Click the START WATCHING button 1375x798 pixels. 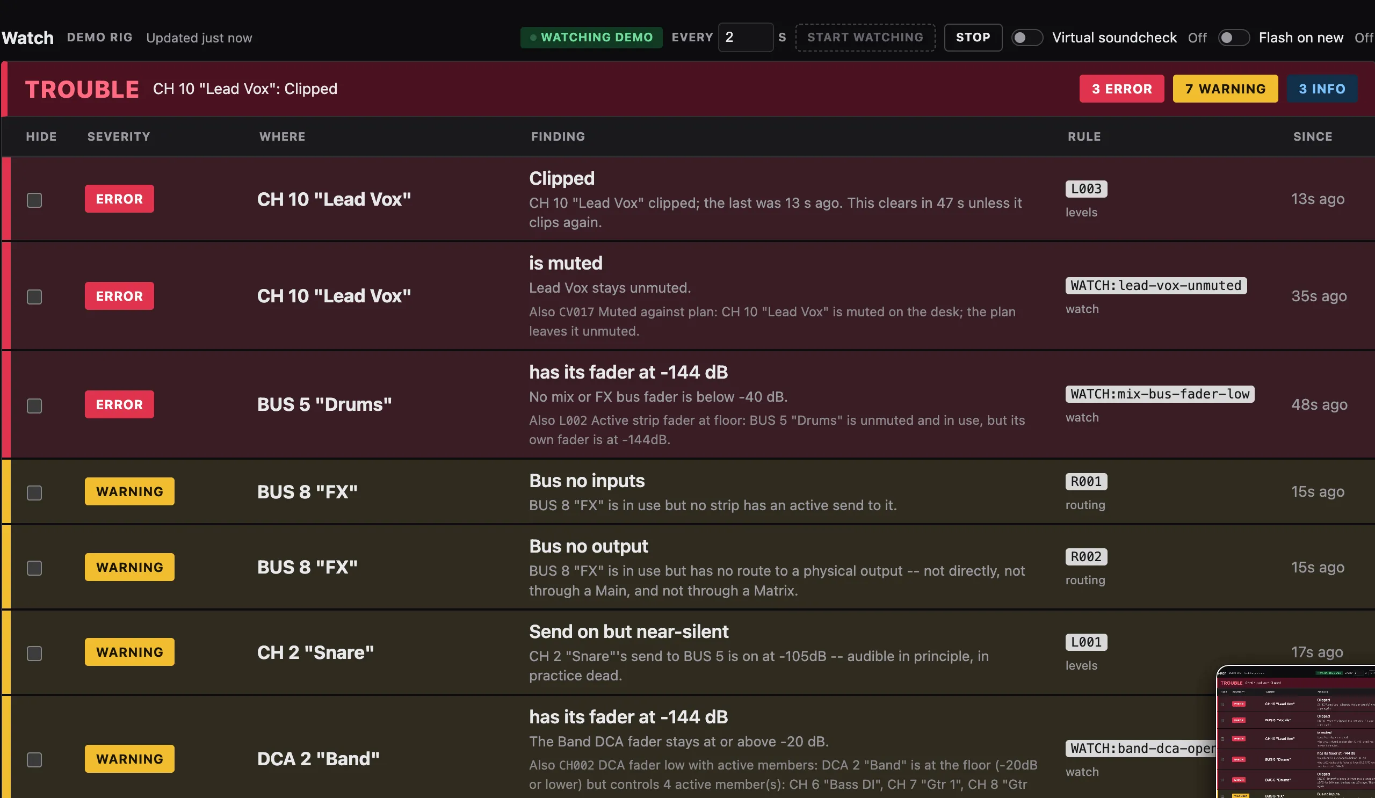(x=865, y=38)
